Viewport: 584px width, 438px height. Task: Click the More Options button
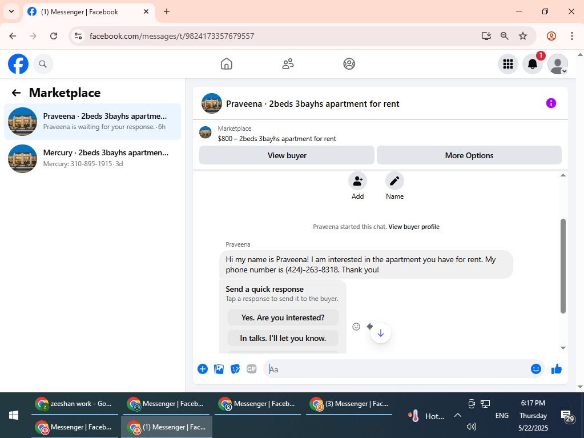(x=469, y=155)
